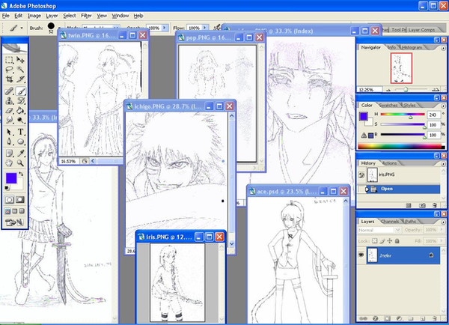The width and height of the screenshot is (449, 325).
Task: Select the Hand tool
Action: (x=9, y=163)
